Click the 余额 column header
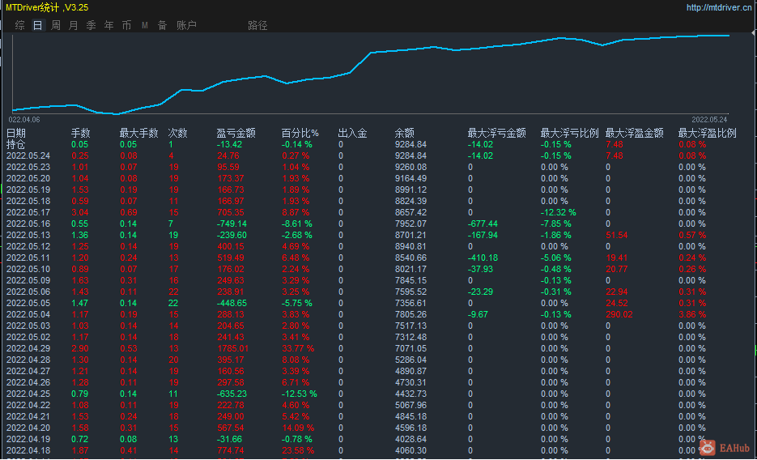Image resolution: width=757 pixels, height=460 pixels. click(405, 133)
